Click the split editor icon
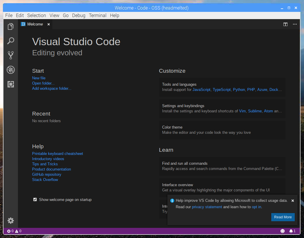 click(285, 24)
